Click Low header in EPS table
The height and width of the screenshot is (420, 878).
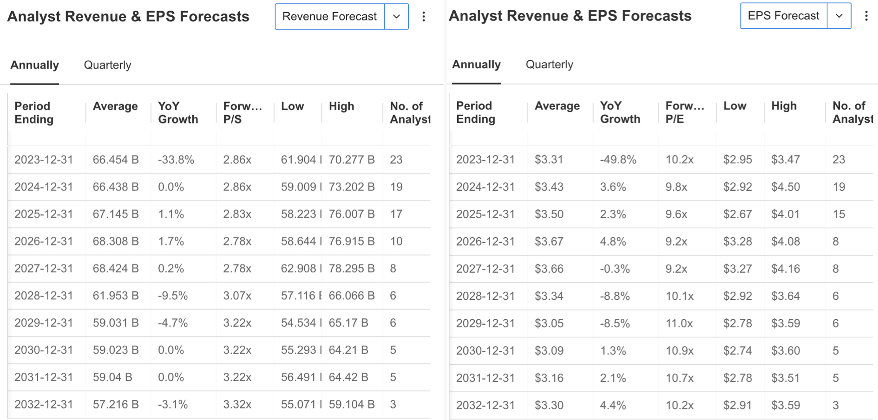coord(735,106)
